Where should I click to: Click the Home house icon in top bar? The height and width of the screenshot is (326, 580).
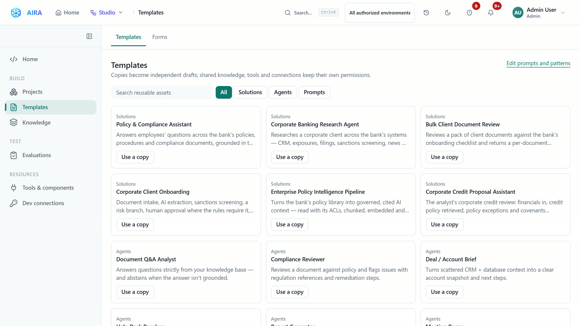point(58,13)
